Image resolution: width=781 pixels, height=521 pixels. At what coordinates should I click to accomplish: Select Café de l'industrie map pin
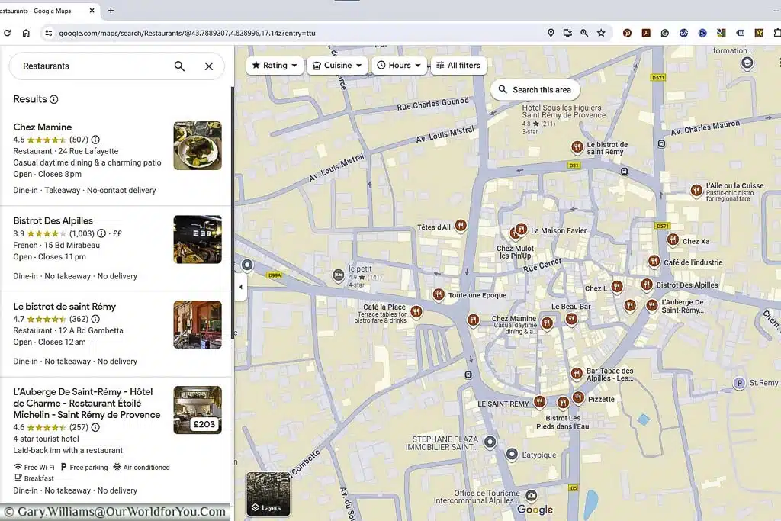pos(654,261)
